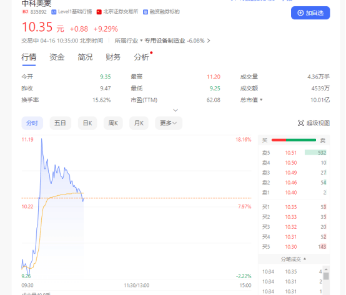Switch to the 行情 tab
Image resolution: width=346 pixels, height=295 pixels.
click(29, 57)
